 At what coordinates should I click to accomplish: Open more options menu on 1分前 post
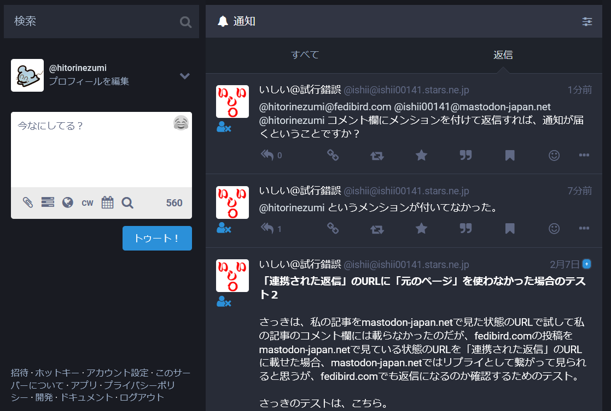tap(584, 156)
